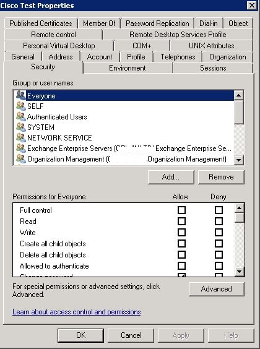Allow Read permission checkbox
The width and height of the screenshot is (260, 349).
point(181,221)
